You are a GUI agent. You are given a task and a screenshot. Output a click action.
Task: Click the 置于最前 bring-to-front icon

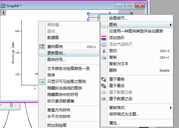104,79
